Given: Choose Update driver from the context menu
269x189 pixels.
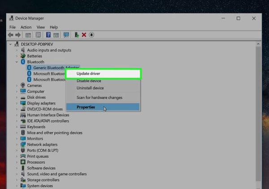Looking at the screenshot, I should pyautogui.click(x=103, y=74).
